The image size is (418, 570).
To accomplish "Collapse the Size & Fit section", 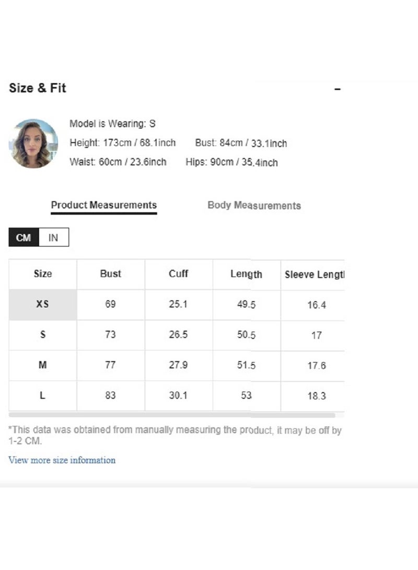I will coord(338,89).
